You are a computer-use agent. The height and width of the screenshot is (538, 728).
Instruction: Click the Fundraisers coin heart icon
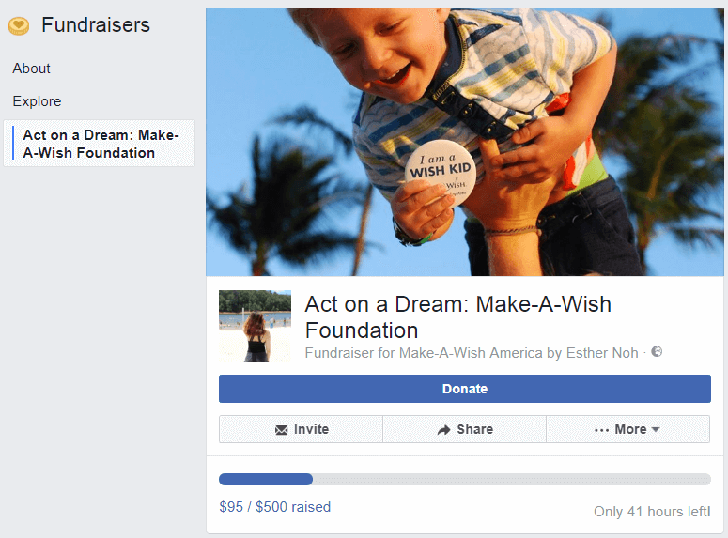point(19,25)
